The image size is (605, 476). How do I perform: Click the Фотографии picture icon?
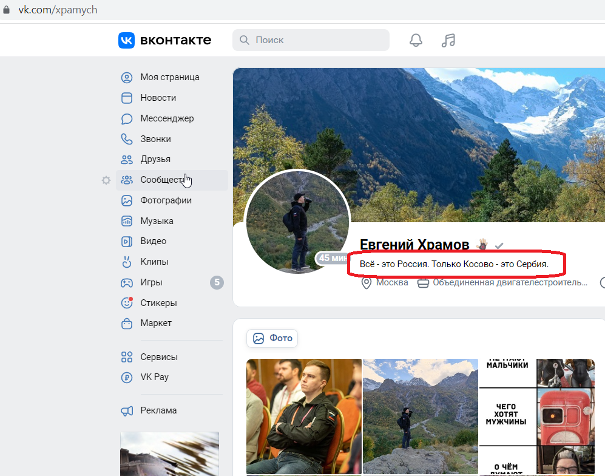point(127,200)
